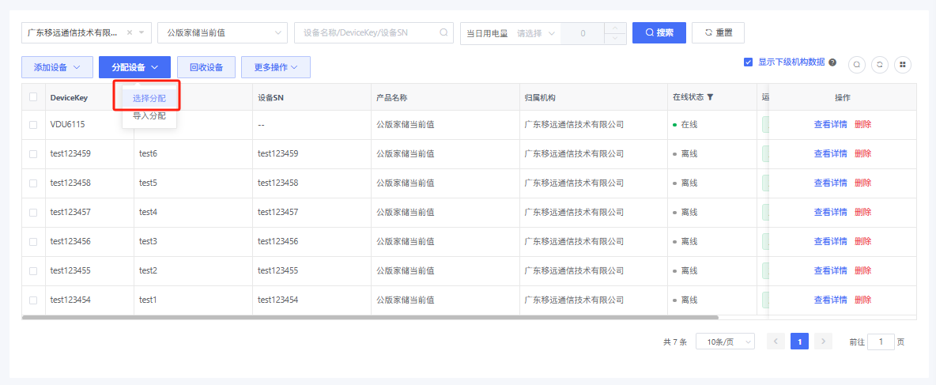Click 查看详情 for device test123459
Screen dimensions: 936x385
830,153
